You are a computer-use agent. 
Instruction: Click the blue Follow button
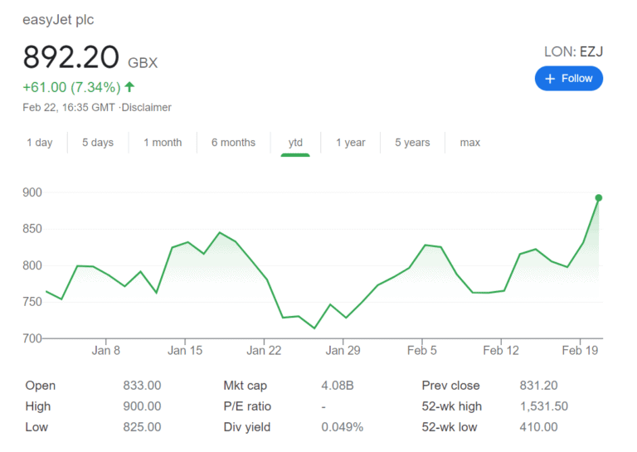click(568, 79)
